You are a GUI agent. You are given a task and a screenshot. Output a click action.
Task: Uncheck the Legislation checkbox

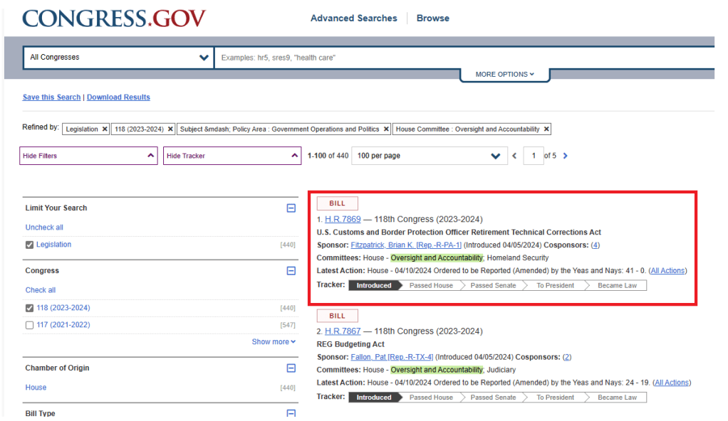(x=29, y=245)
